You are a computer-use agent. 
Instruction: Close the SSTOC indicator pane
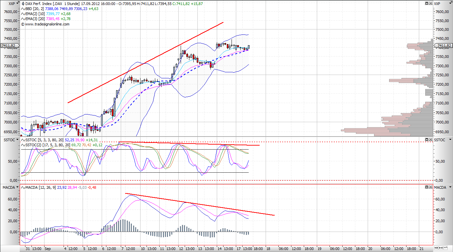coord(431,140)
